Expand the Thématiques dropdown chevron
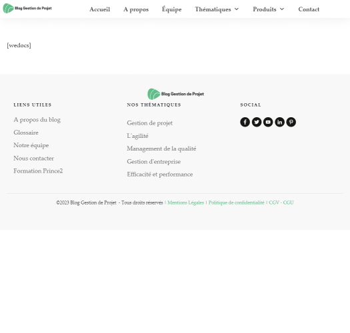The width and height of the screenshot is (350, 333). click(237, 9)
